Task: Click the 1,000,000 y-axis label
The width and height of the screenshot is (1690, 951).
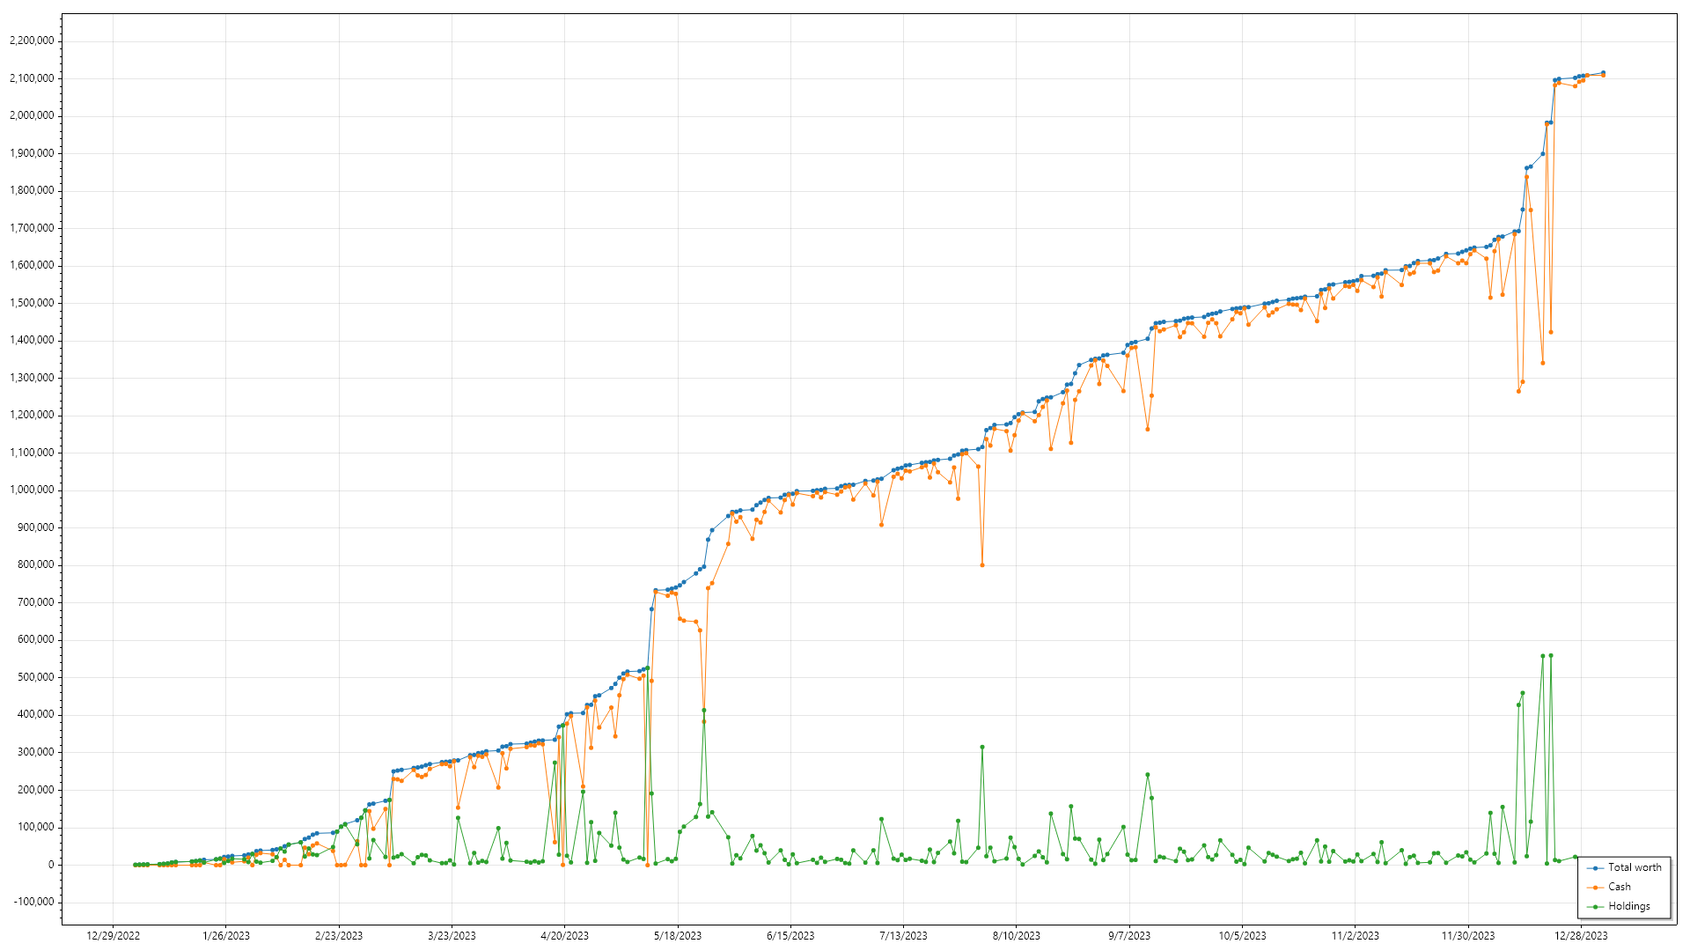Action: point(31,490)
